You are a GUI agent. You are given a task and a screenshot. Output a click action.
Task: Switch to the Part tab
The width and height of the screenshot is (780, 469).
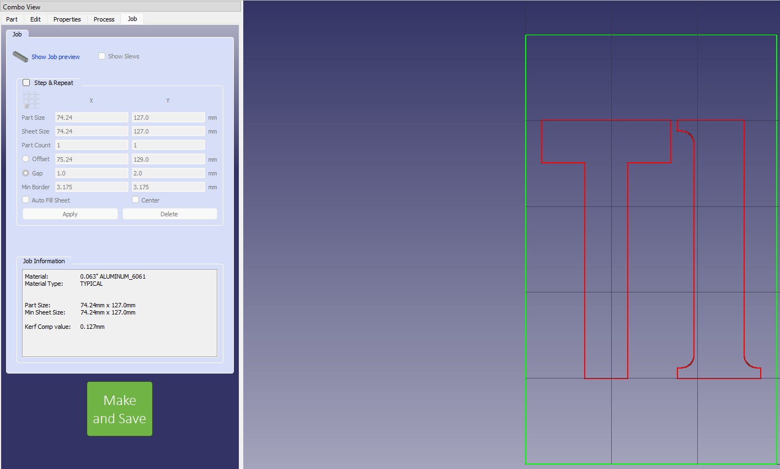point(12,19)
